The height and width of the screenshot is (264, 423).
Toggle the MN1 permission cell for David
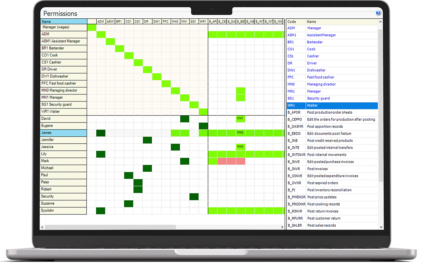241,118
